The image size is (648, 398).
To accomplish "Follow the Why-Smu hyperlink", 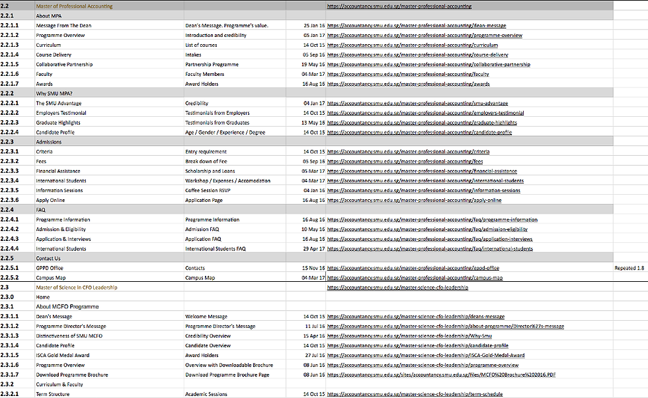I will [409, 336].
